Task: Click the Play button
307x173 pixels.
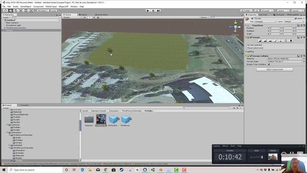Action: 148,11
